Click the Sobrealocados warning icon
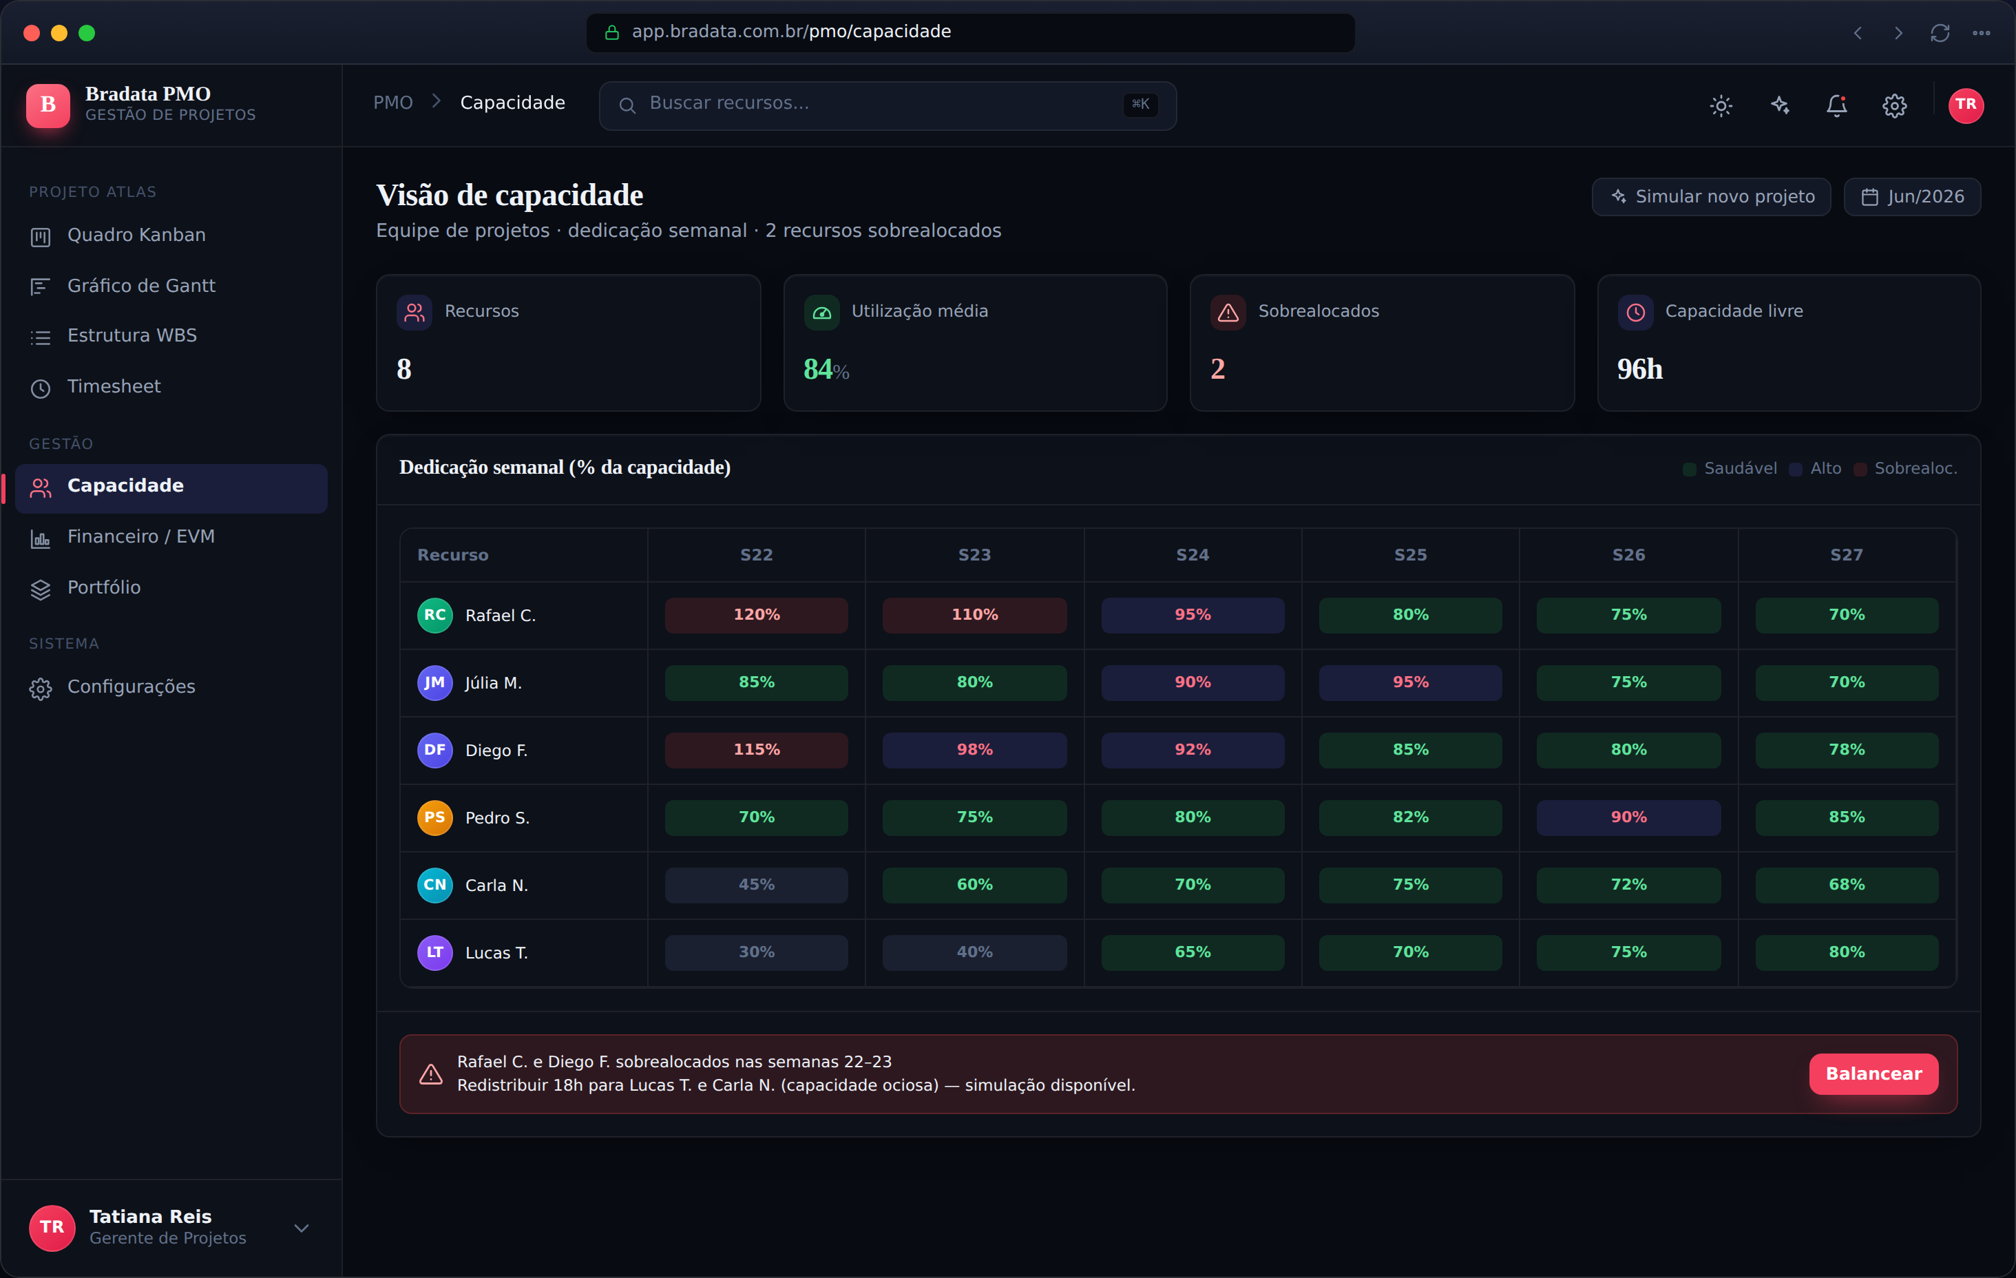 pos(1228,313)
